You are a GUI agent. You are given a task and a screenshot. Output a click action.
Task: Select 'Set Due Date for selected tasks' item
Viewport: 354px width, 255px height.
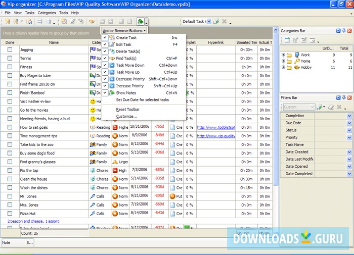pos(144,100)
